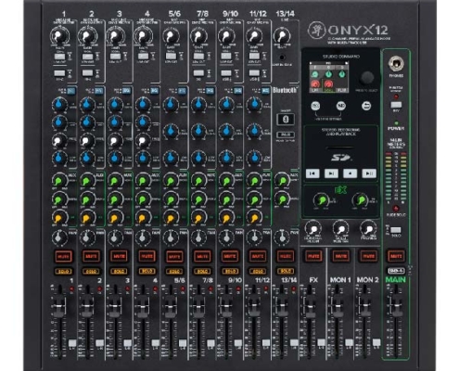
Task: Click the left green knob in FX section
Action: [322, 200]
